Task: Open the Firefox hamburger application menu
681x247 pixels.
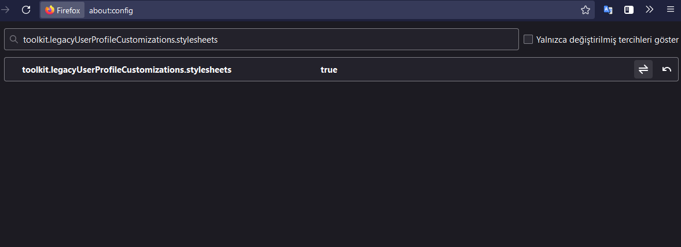Action: pos(670,10)
